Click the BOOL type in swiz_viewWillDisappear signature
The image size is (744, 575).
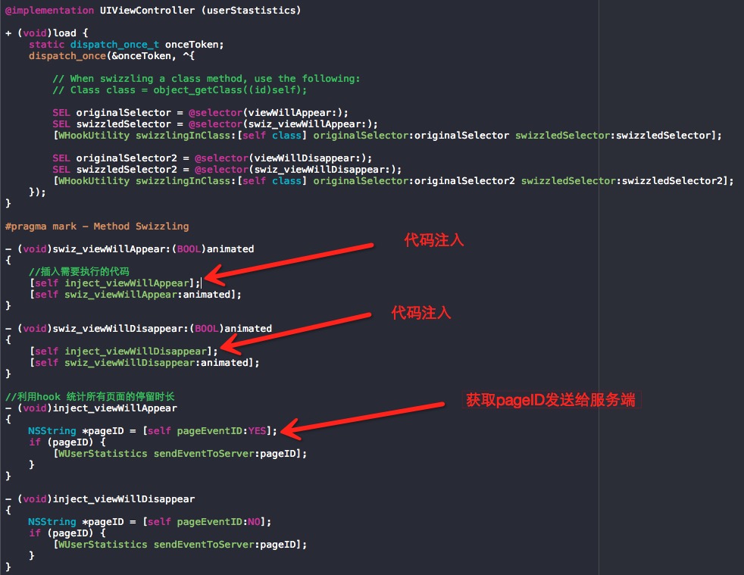point(206,329)
